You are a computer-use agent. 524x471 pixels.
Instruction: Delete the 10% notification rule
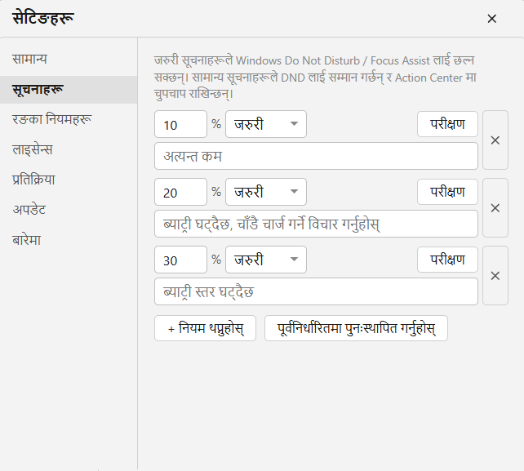pos(495,140)
